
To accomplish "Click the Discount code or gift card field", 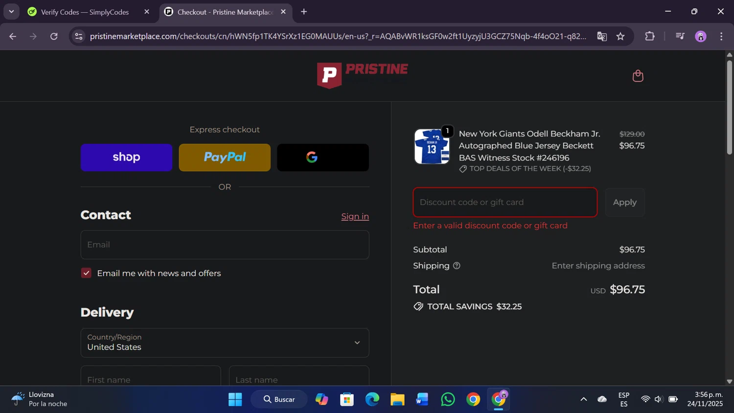I will [x=505, y=202].
